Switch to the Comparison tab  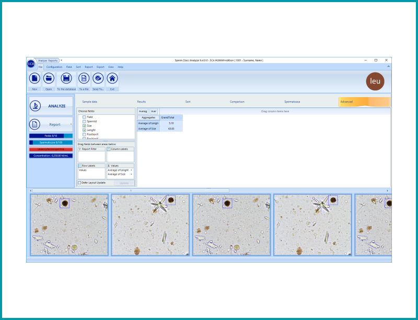237,102
